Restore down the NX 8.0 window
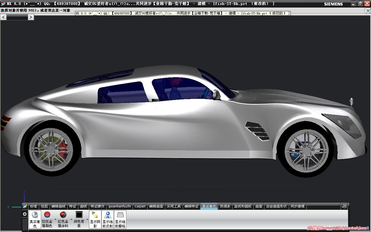Image resolution: width=371 pixels, height=232 pixels. pyautogui.click(x=360, y=3)
